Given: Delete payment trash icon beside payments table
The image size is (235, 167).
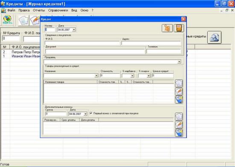Looking at the screenshot, I should [179, 133].
